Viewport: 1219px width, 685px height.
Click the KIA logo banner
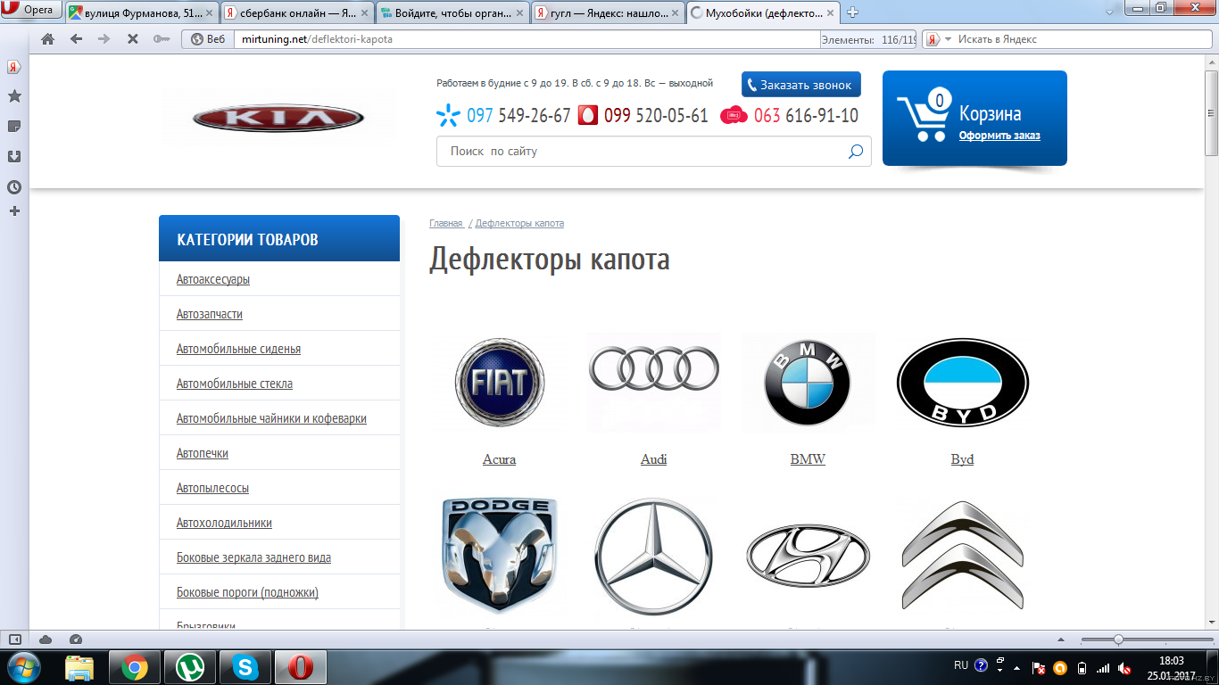point(278,118)
